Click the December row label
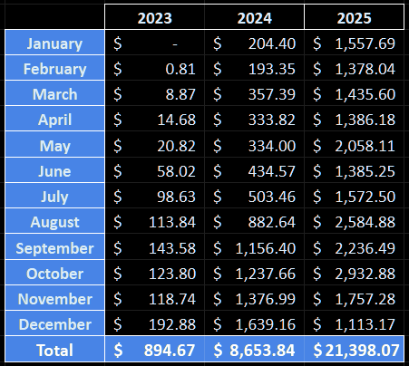This screenshot has width=409, height=366. click(54, 323)
